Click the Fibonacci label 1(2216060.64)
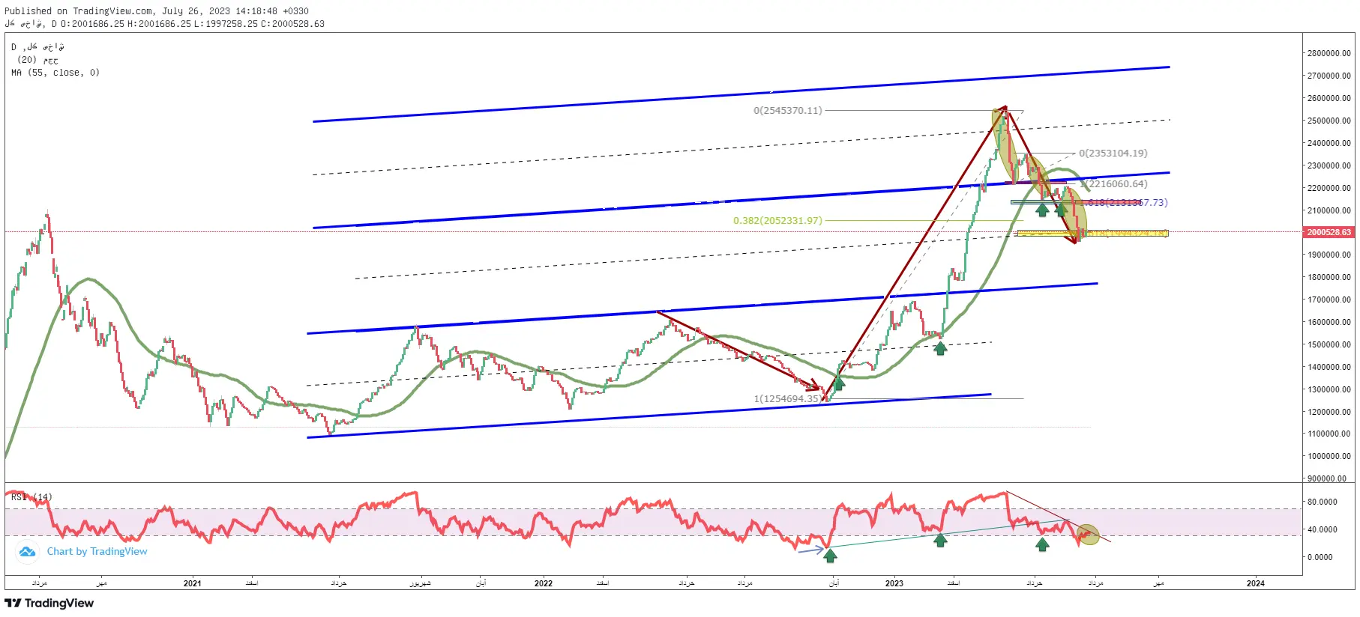The width and height of the screenshot is (1360, 617). 1115,184
